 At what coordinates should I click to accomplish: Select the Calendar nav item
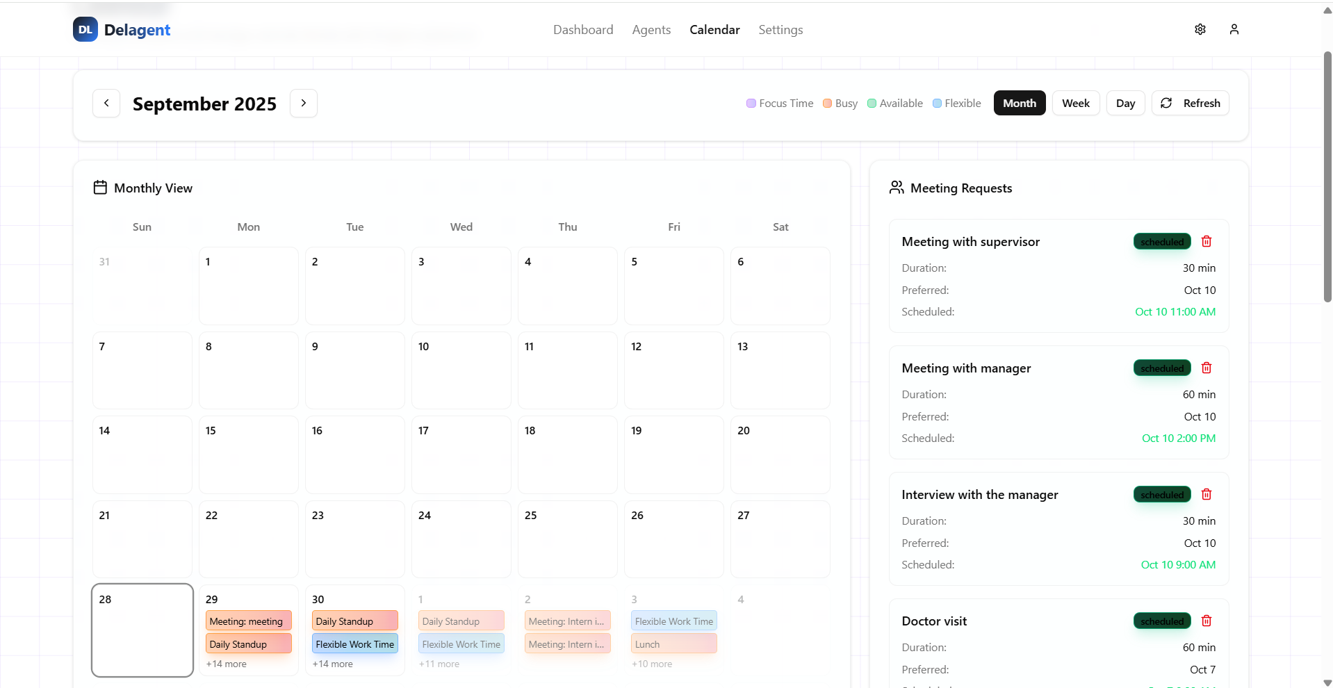point(714,30)
